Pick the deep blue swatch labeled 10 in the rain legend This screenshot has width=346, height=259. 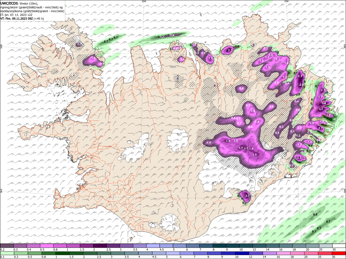pos(242,253)
